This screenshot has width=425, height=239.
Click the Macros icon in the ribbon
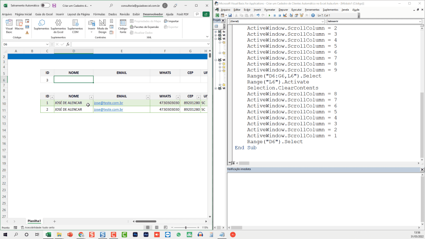(20, 25)
